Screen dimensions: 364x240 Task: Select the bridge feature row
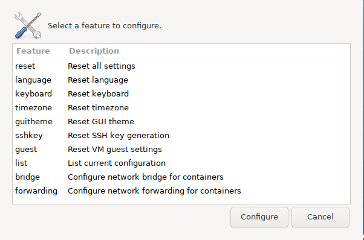pos(181,177)
